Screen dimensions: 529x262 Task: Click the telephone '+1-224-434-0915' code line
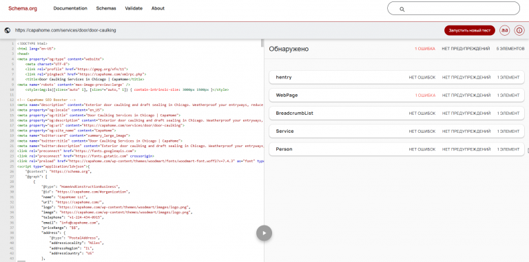[x=72, y=217]
